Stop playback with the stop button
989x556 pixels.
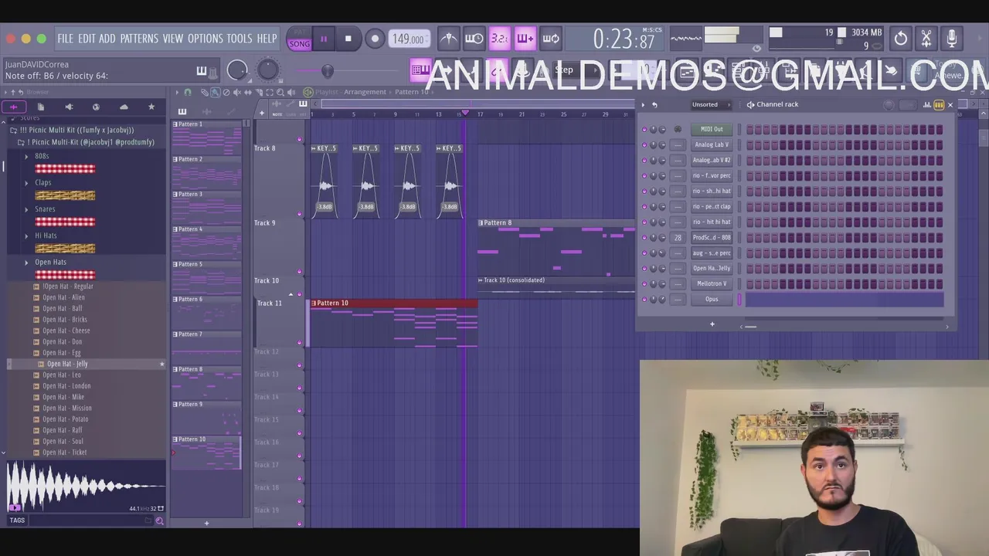pyautogui.click(x=348, y=39)
